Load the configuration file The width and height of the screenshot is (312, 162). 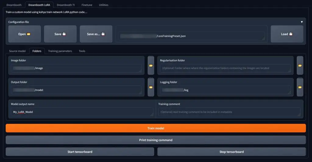pos(287,34)
